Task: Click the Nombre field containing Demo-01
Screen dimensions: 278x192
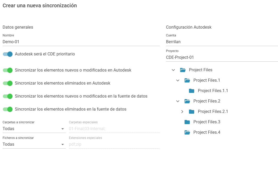Action: pos(81,42)
